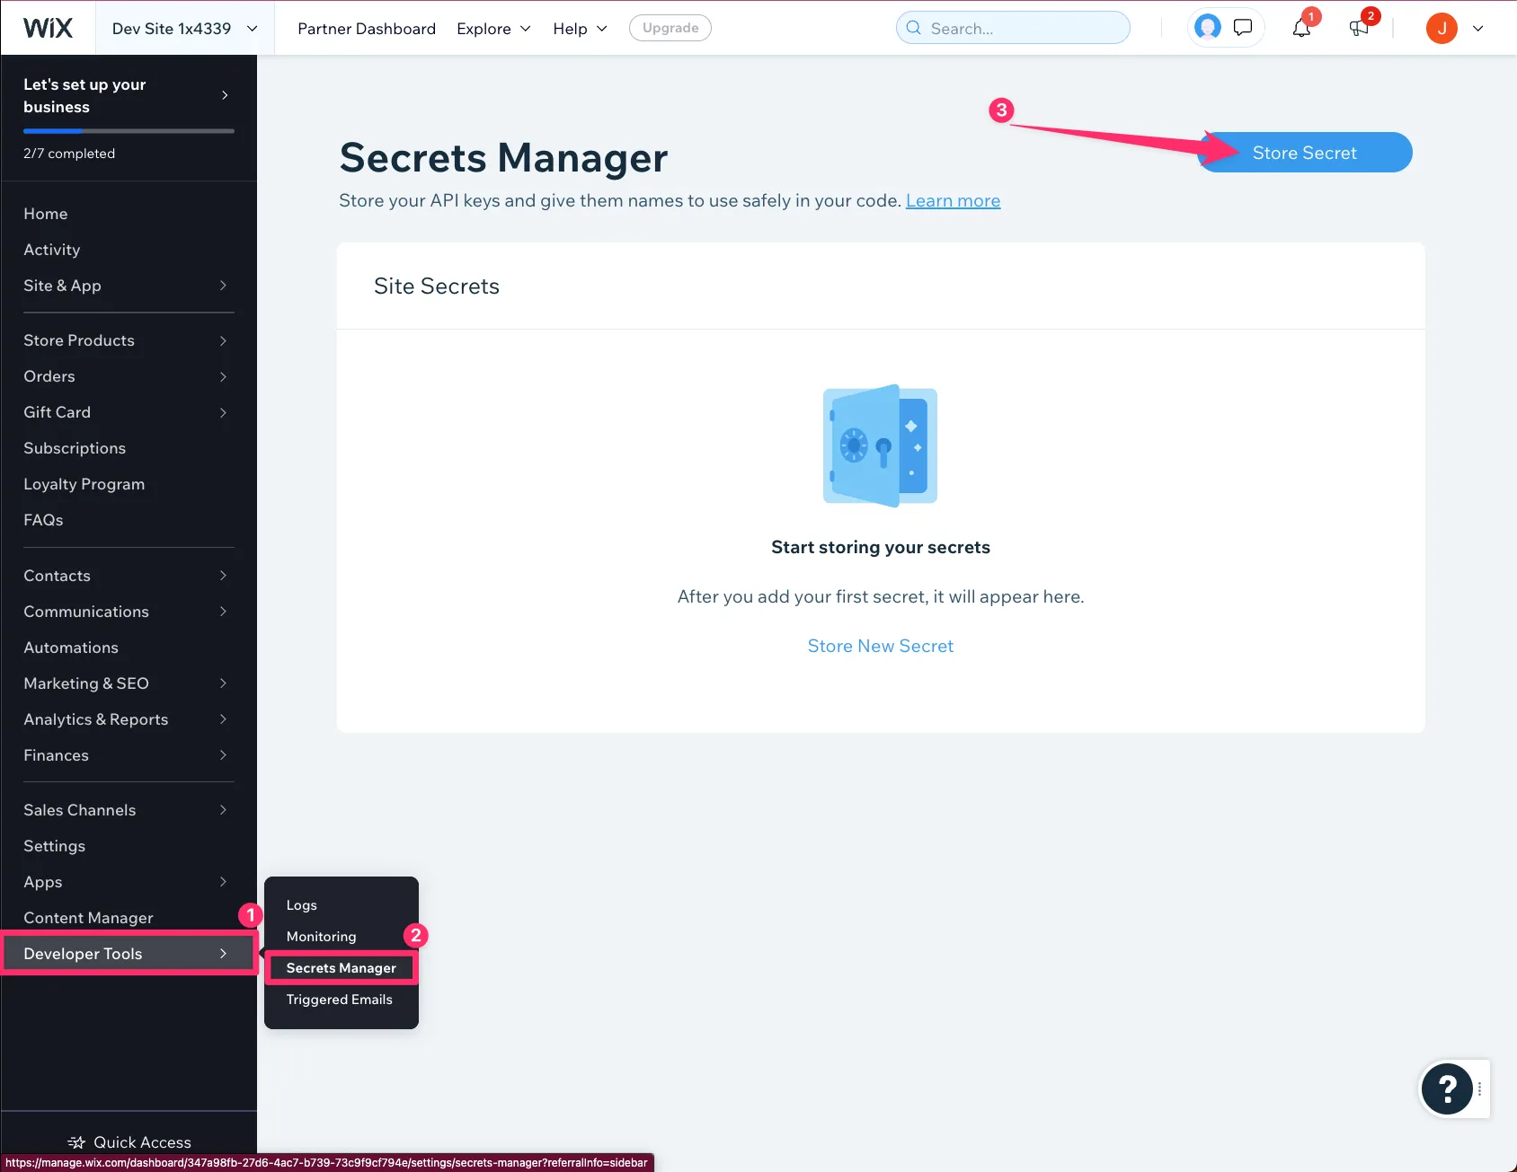The width and height of the screenshot is (1517, 1172).
Task: Open Partner Dashboard link
Action: pyautogui.click(x=367, y=29)
